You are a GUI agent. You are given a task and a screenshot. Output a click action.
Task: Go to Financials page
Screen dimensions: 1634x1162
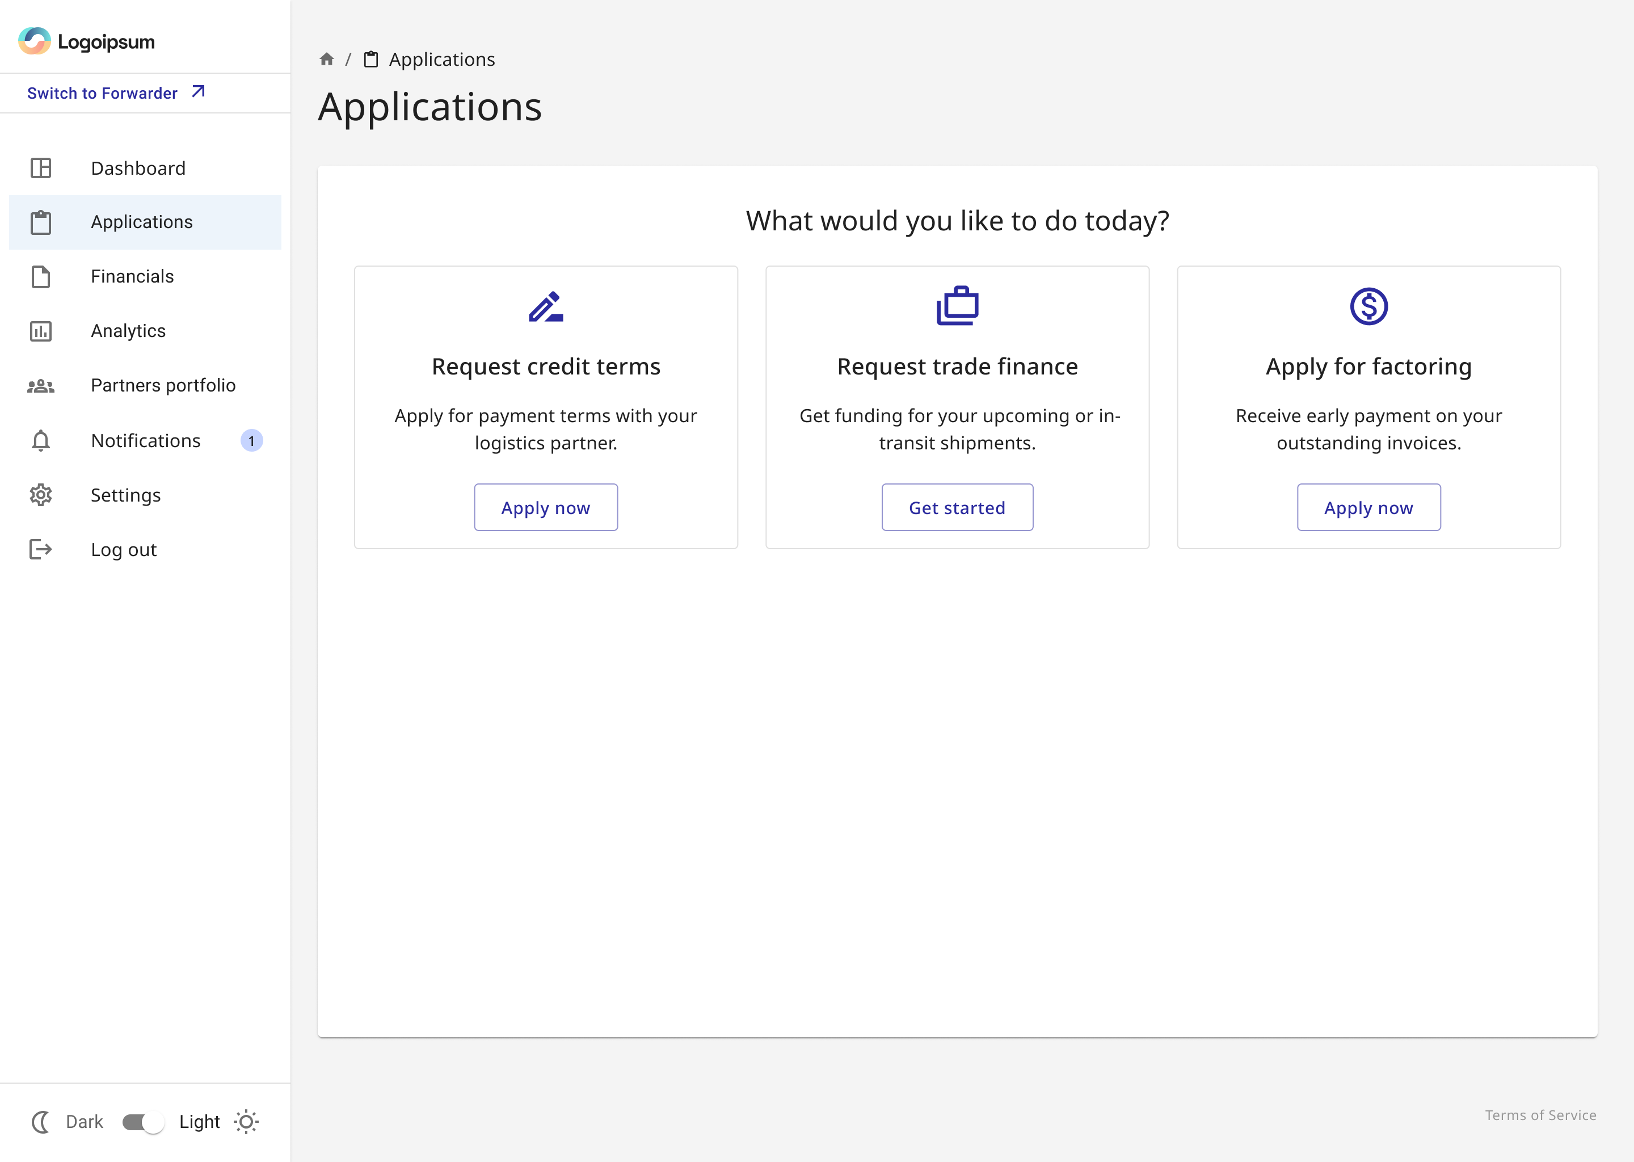point(145,276)
